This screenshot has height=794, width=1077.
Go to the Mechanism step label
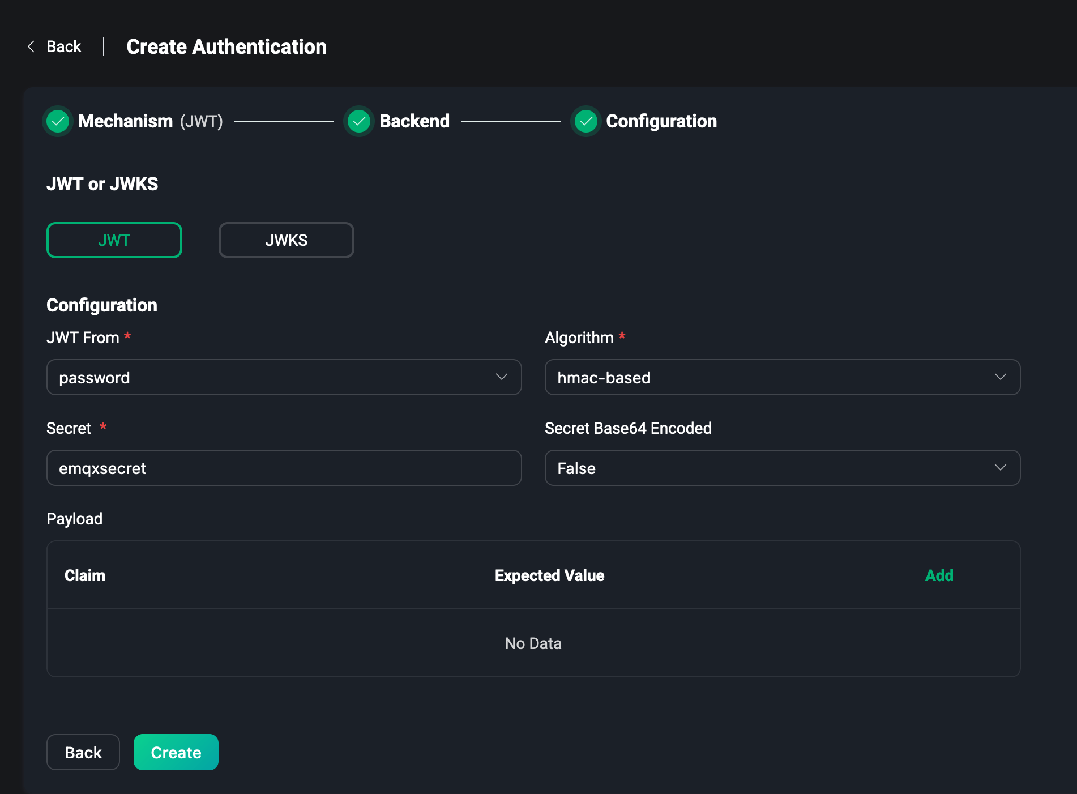[126, 121]
